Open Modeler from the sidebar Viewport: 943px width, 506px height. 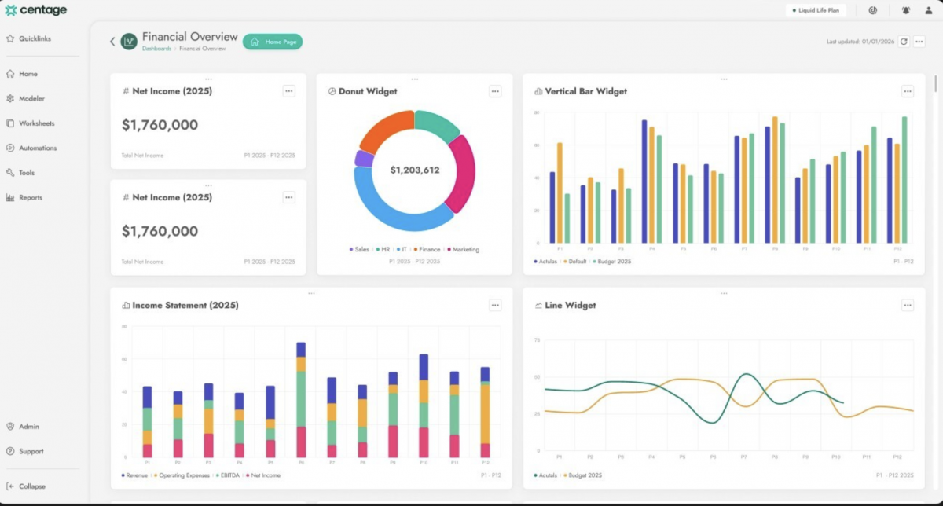[x=31, y=99]
